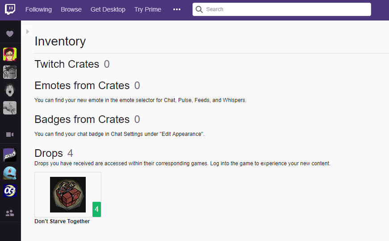This screenshot has width=389, height=241.
Task: Click the friends people icon in sidebar
Action: (x=10, y=213)
